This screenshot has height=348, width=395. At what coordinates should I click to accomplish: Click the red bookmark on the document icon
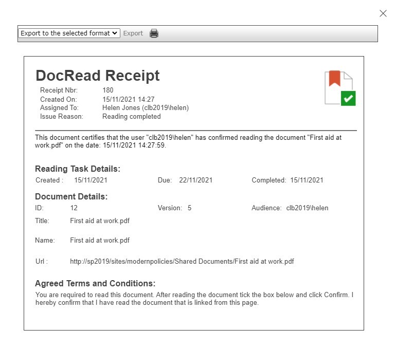(334, 79)
